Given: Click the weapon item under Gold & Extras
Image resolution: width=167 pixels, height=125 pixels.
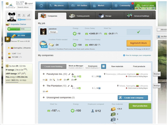Looking at the screenshot, I should click(140, 8).
